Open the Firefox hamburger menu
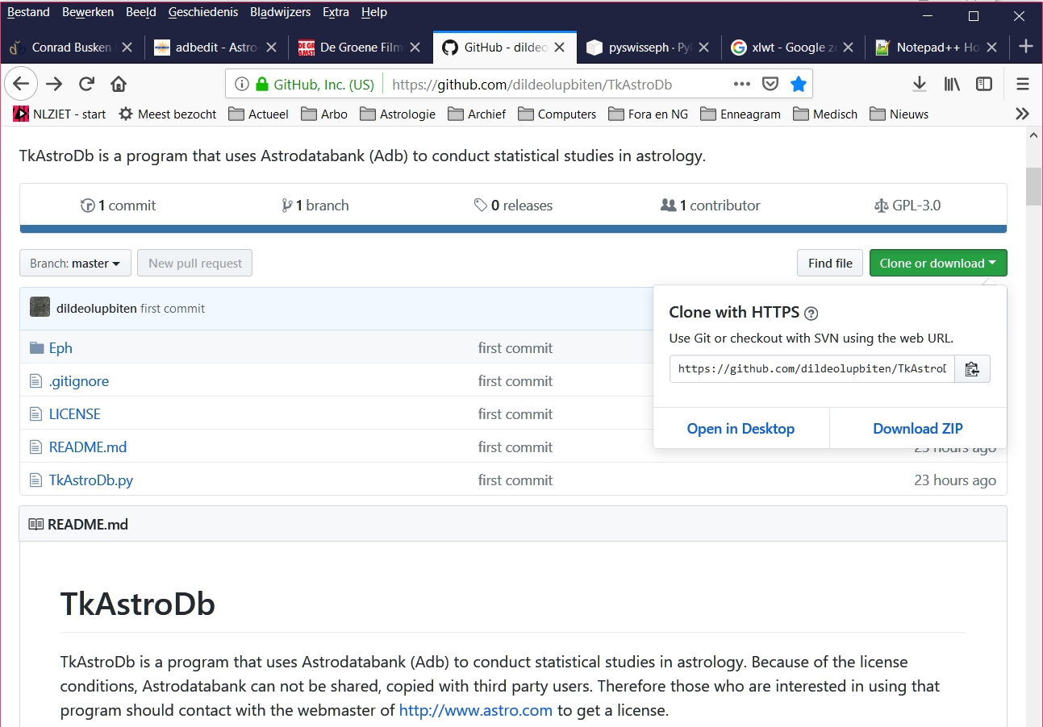This screenshot has width=1043, height=727. point(1023,84)
